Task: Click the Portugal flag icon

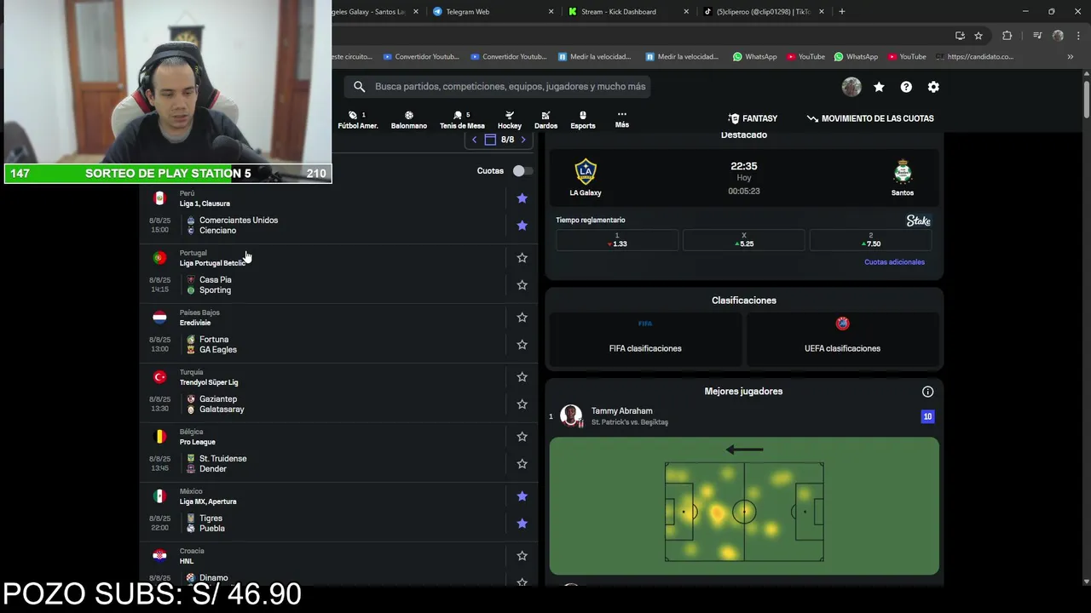Action: tap(159, 258)
